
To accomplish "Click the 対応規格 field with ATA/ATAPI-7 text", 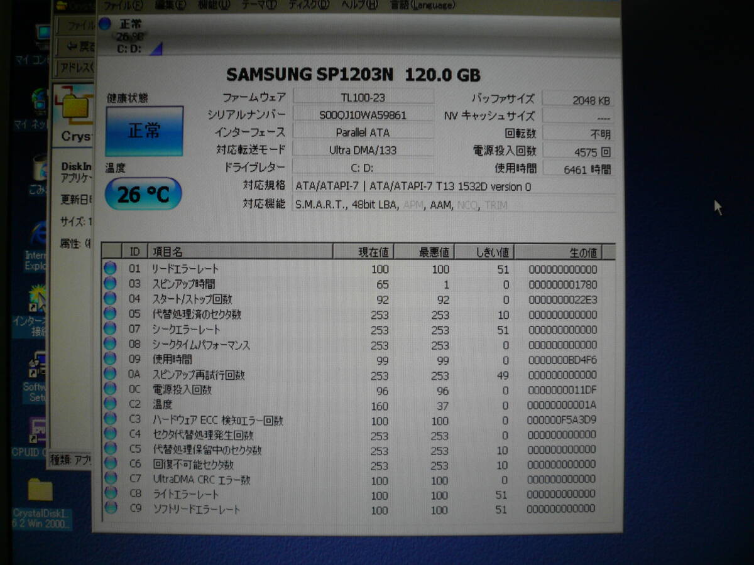I will click(454, 186).
